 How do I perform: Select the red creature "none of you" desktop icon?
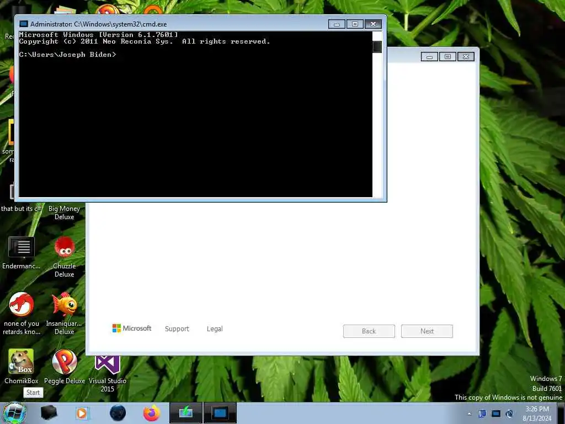pos(22,314)
